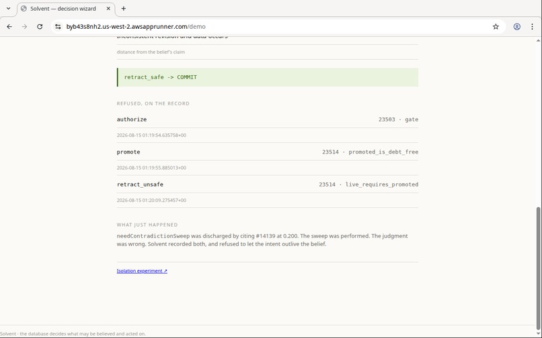
Task: Open the Chrome three-dot menu
Action: (532, 27)
